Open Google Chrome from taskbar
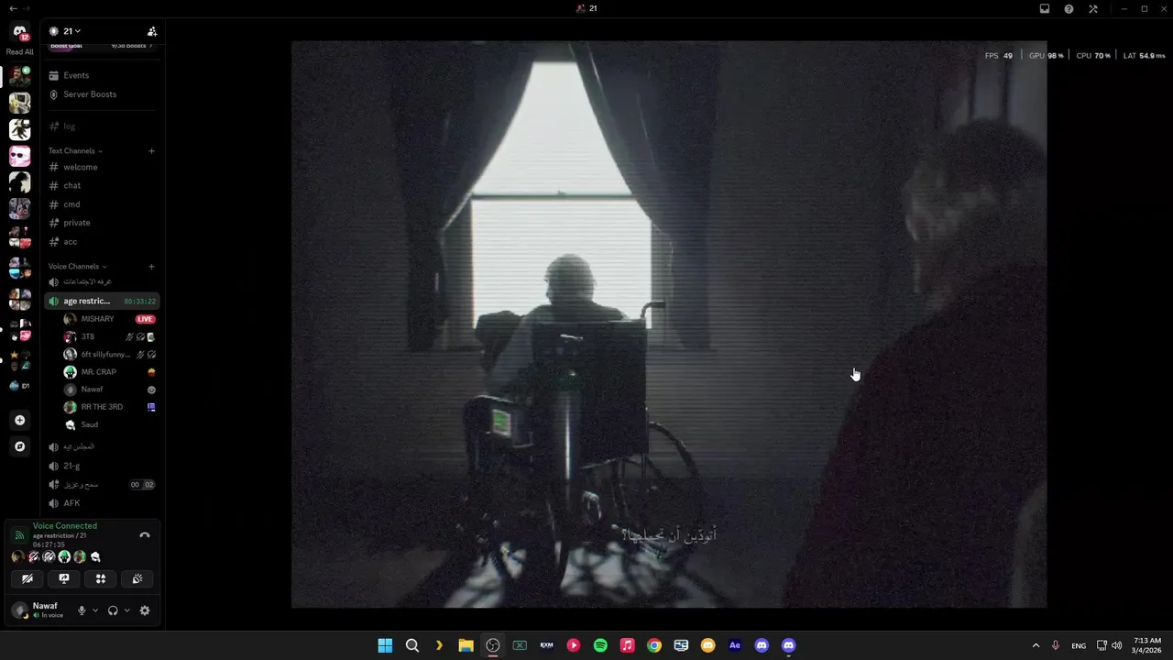This screenshot has width=1173, height=660. [653, 645]
